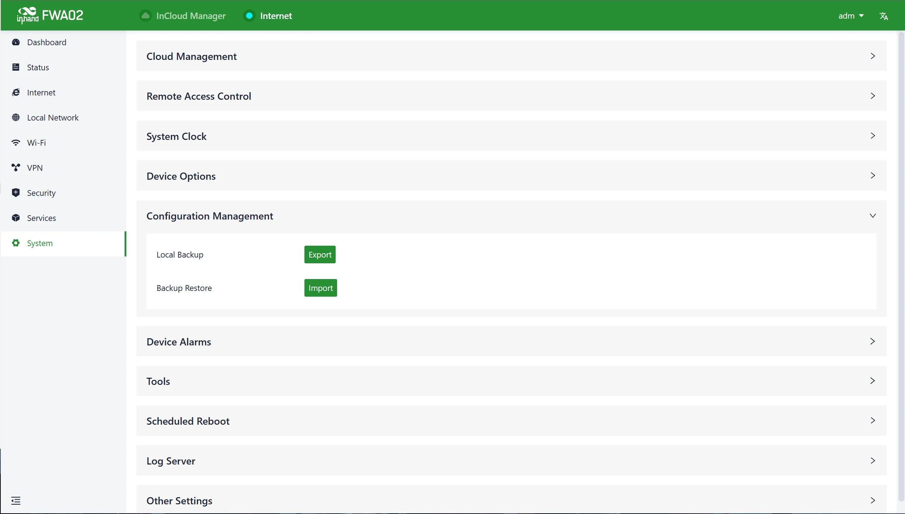
Task: Expand the Log Server chevron
Action: pyautogui.click(x=873, y=461)
